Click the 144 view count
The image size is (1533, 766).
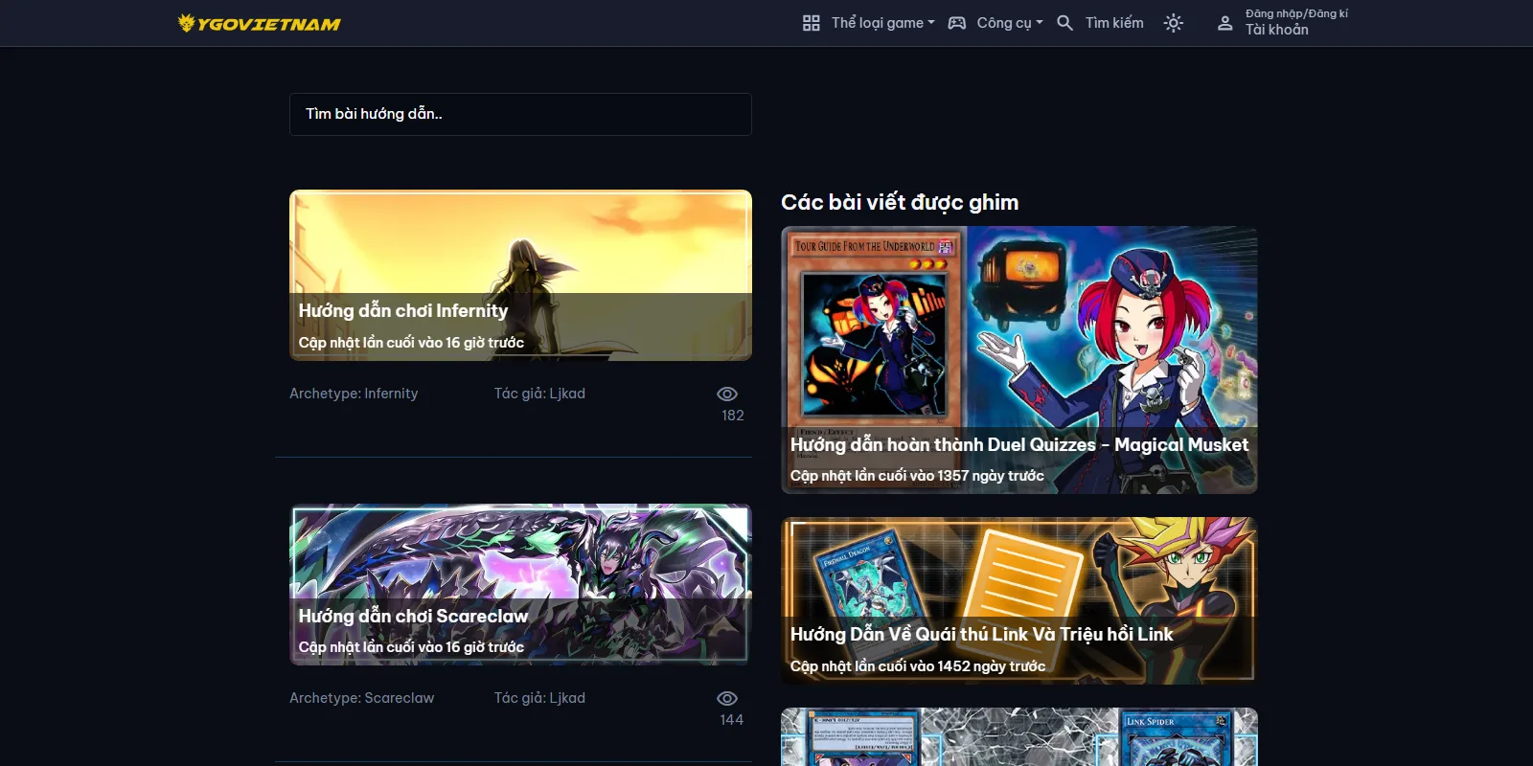pyautogui.click(x=732, y=720)
